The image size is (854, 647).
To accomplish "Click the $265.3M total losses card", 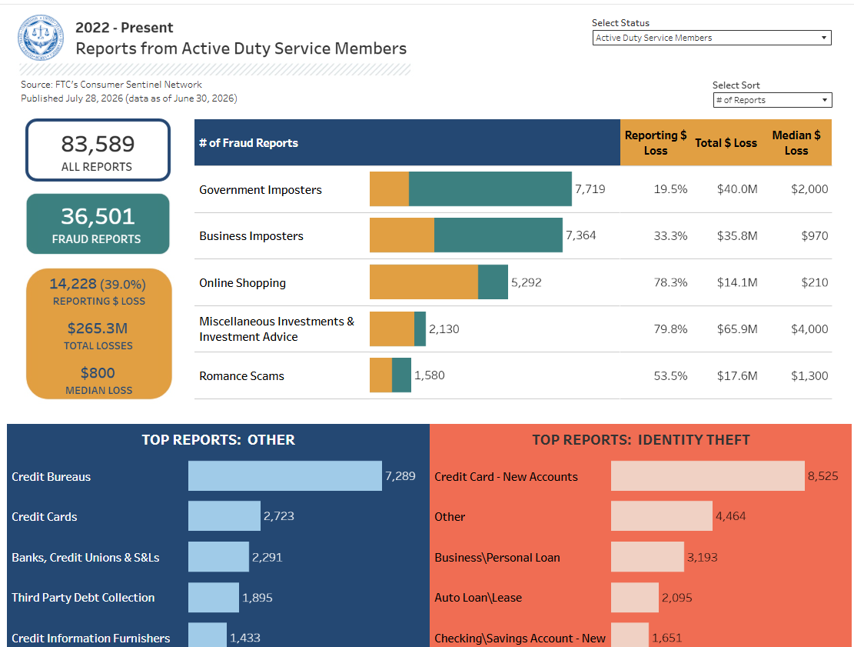I will (x=98, y=335).
